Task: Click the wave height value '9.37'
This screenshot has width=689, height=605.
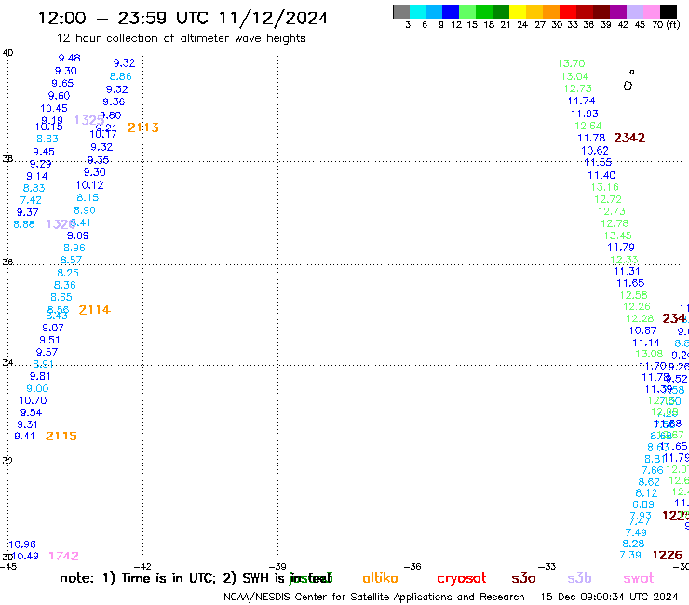Action: click(x=27, y=212)
